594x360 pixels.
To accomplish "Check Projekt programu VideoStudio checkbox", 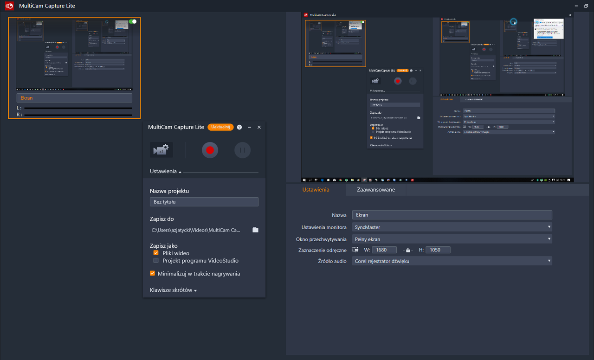I will coord(156,261).
